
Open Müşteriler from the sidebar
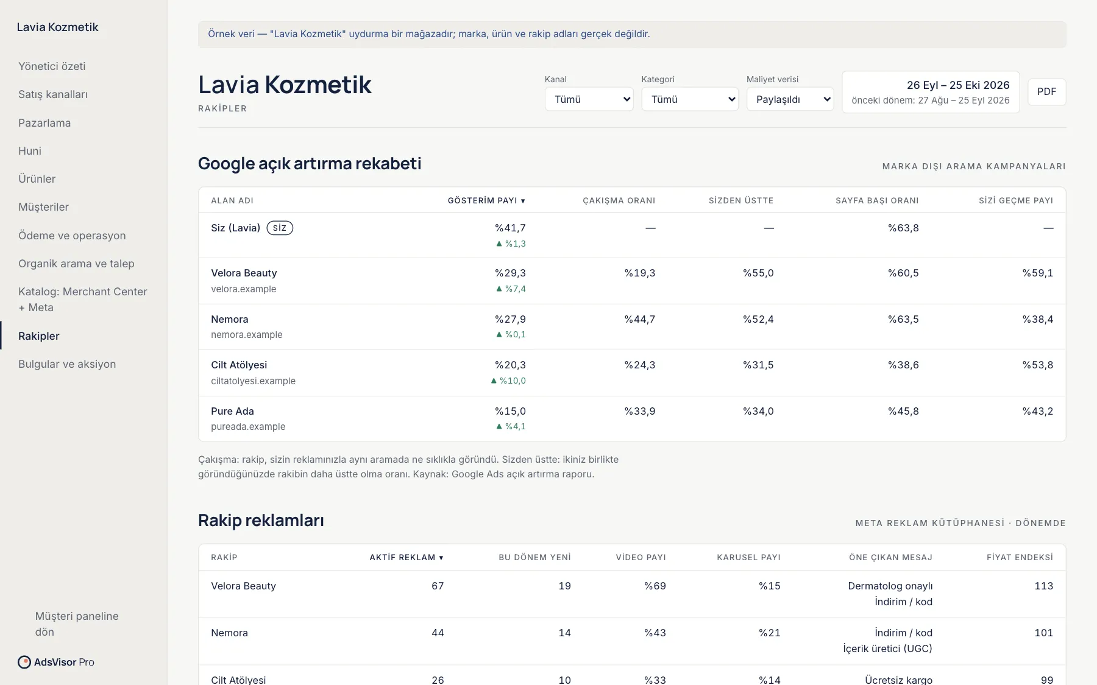(43, 207)
